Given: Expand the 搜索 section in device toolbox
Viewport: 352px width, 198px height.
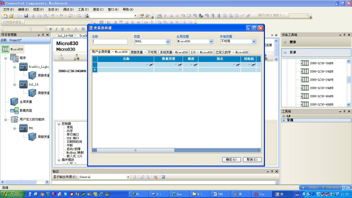Looking at the screenshot, I should 285,42.
